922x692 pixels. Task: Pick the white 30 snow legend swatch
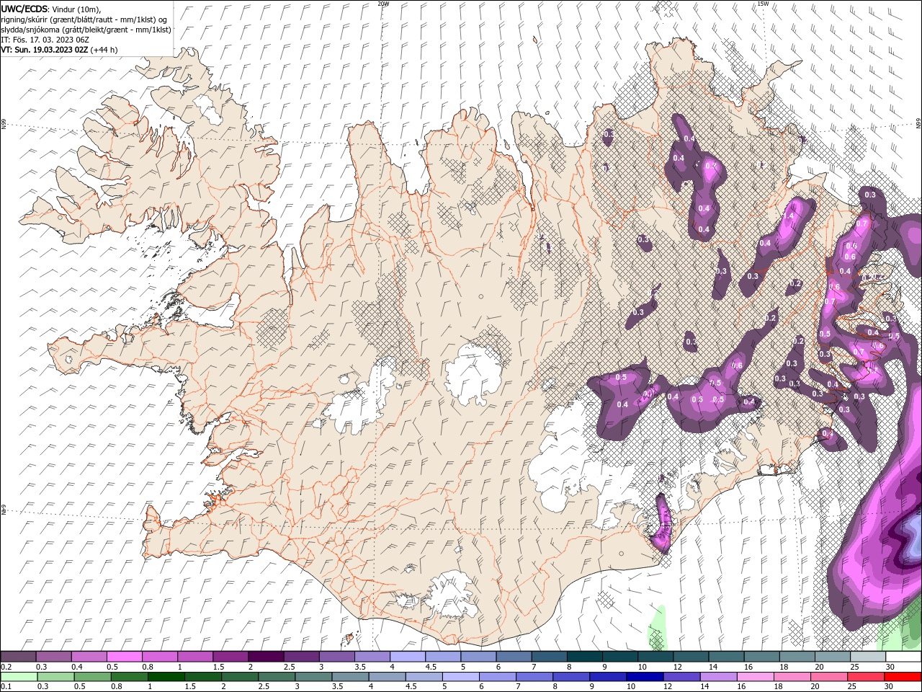pos(904,657)
